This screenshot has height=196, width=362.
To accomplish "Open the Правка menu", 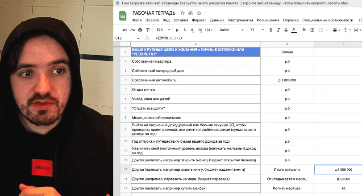I will tap(152, 20).
